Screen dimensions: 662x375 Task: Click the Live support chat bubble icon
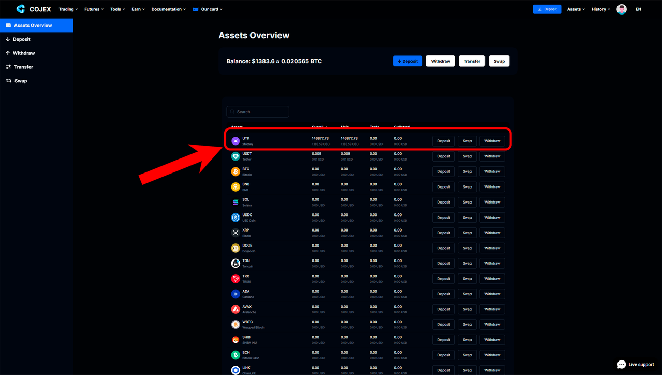pos(622,364)
